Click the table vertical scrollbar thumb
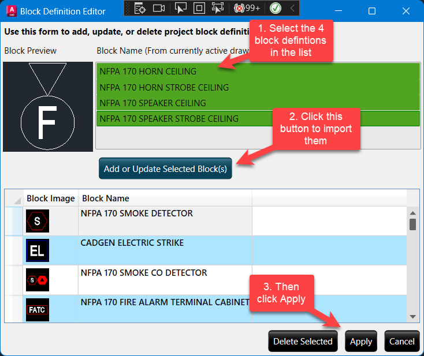Screen dimensions: 424x356 tap(412, 224)
